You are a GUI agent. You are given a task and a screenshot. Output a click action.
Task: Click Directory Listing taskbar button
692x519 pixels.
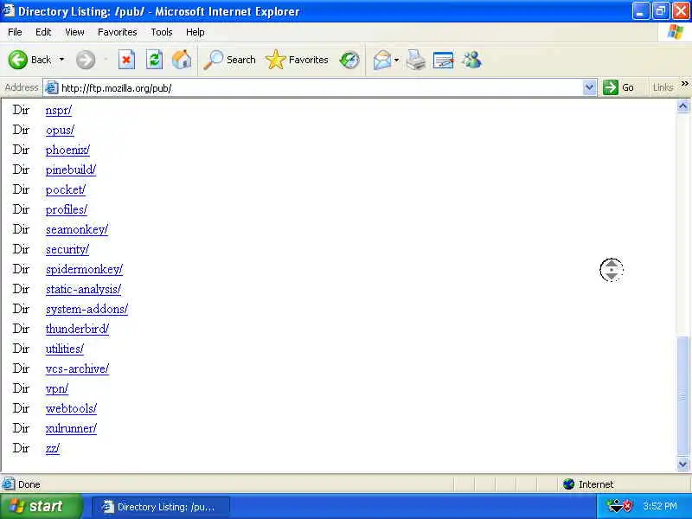[x=160, y=507]
